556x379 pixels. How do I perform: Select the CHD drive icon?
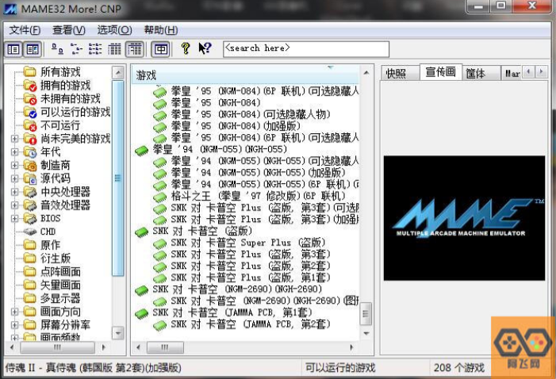point(30,232)
